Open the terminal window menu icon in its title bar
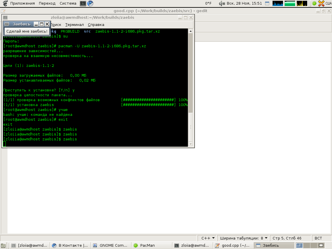Image resolution: width=332 pixels, height=249 pixels. (5, 18)
